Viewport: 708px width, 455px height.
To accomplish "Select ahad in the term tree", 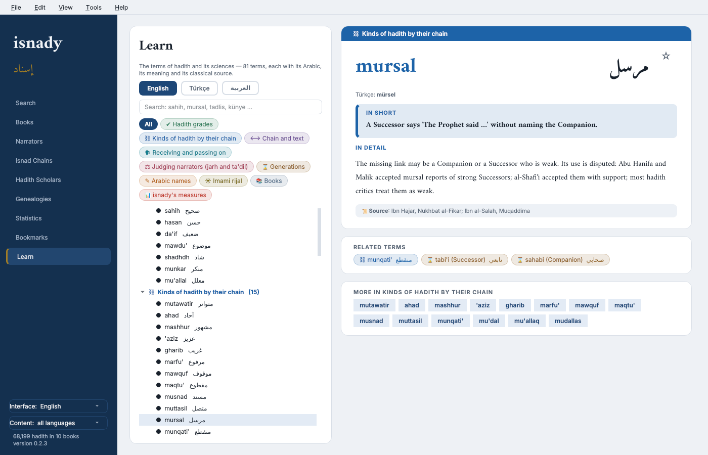I will point(228,315).
